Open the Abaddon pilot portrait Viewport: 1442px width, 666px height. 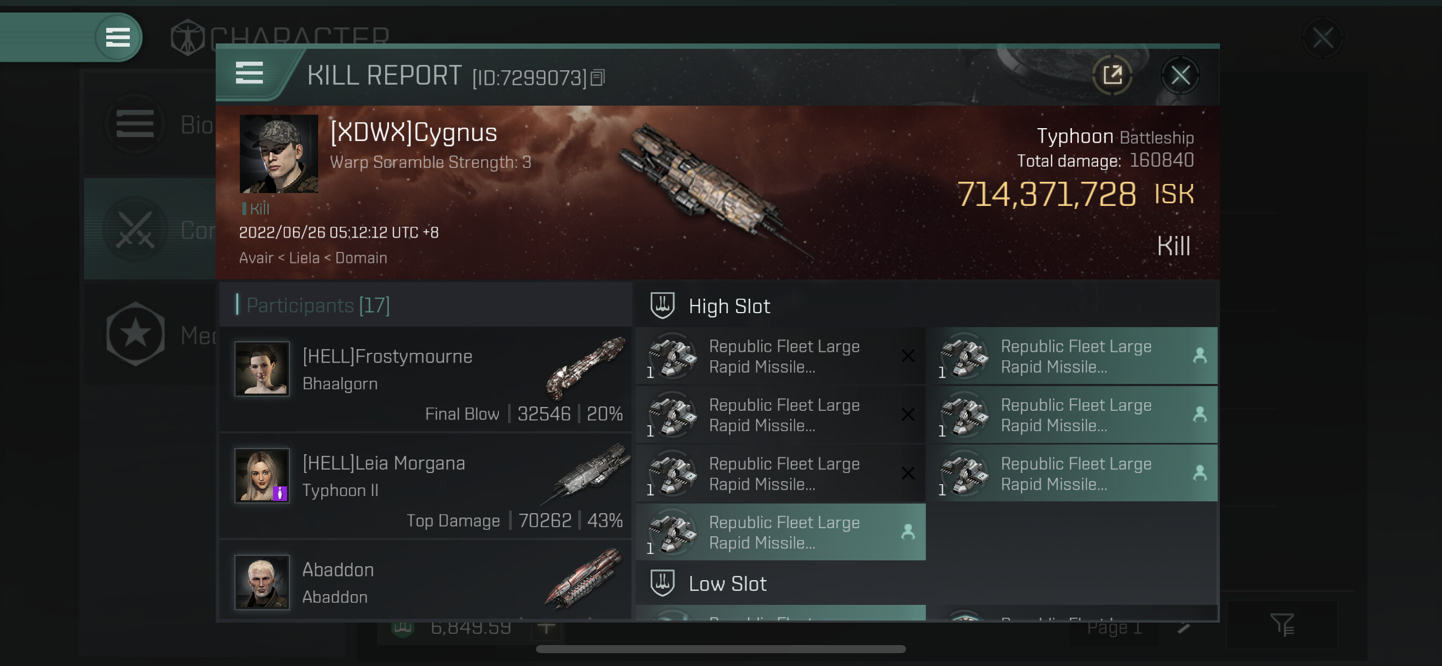point(262,581)
